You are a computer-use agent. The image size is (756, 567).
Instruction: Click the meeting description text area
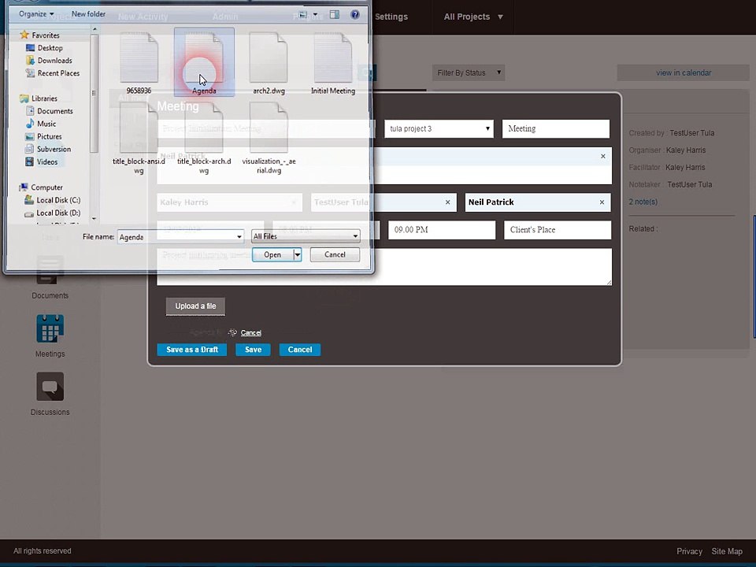[384, 267]
